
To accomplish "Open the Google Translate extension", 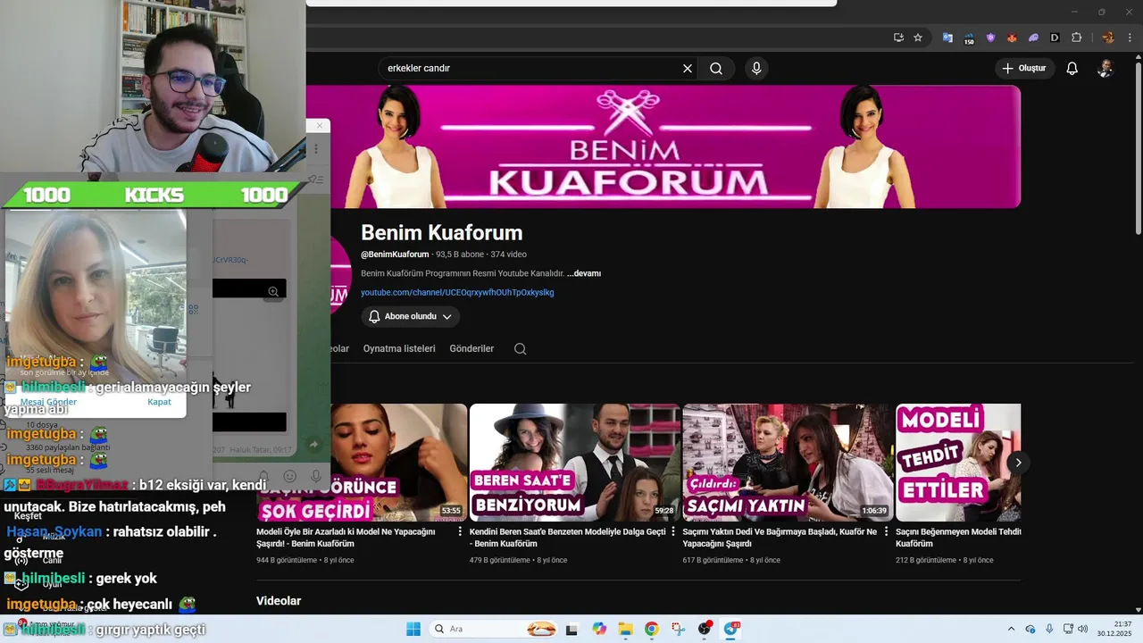I will pyautogui.click(x=947, y=38).
